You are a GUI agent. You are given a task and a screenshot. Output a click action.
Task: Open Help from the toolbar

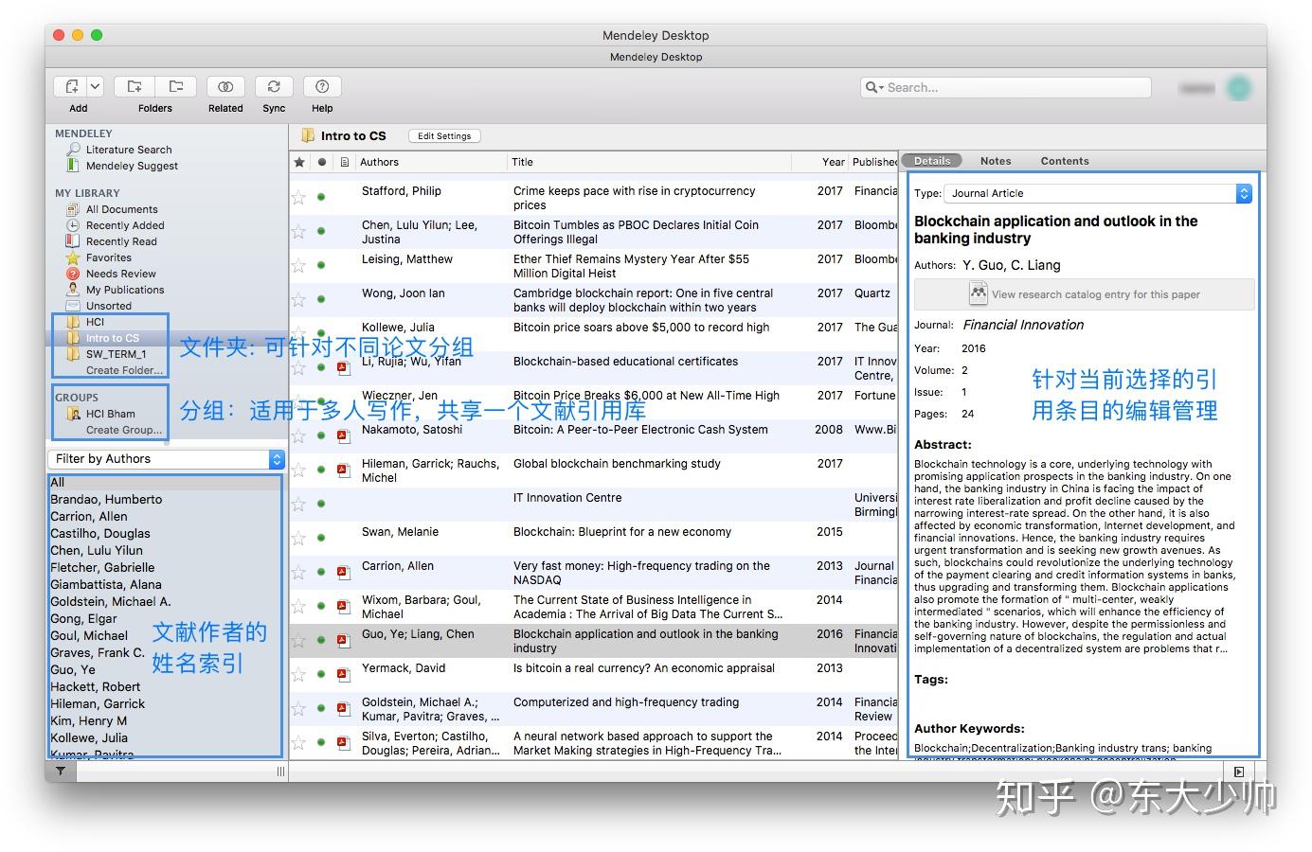tap(322, 86)
